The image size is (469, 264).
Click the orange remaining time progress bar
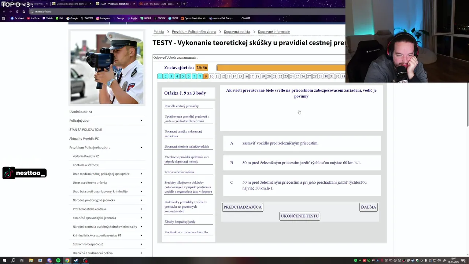[x=281, y=67]
